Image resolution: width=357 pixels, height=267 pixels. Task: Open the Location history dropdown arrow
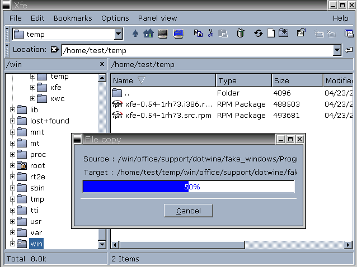click(x=337, y=50)
